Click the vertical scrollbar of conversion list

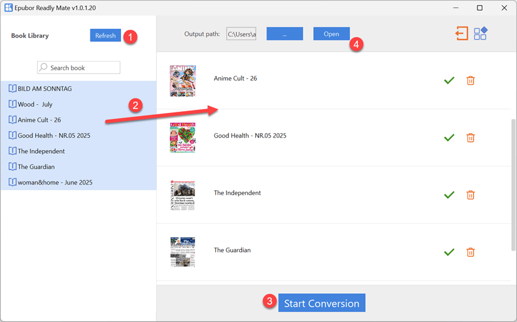513,185
